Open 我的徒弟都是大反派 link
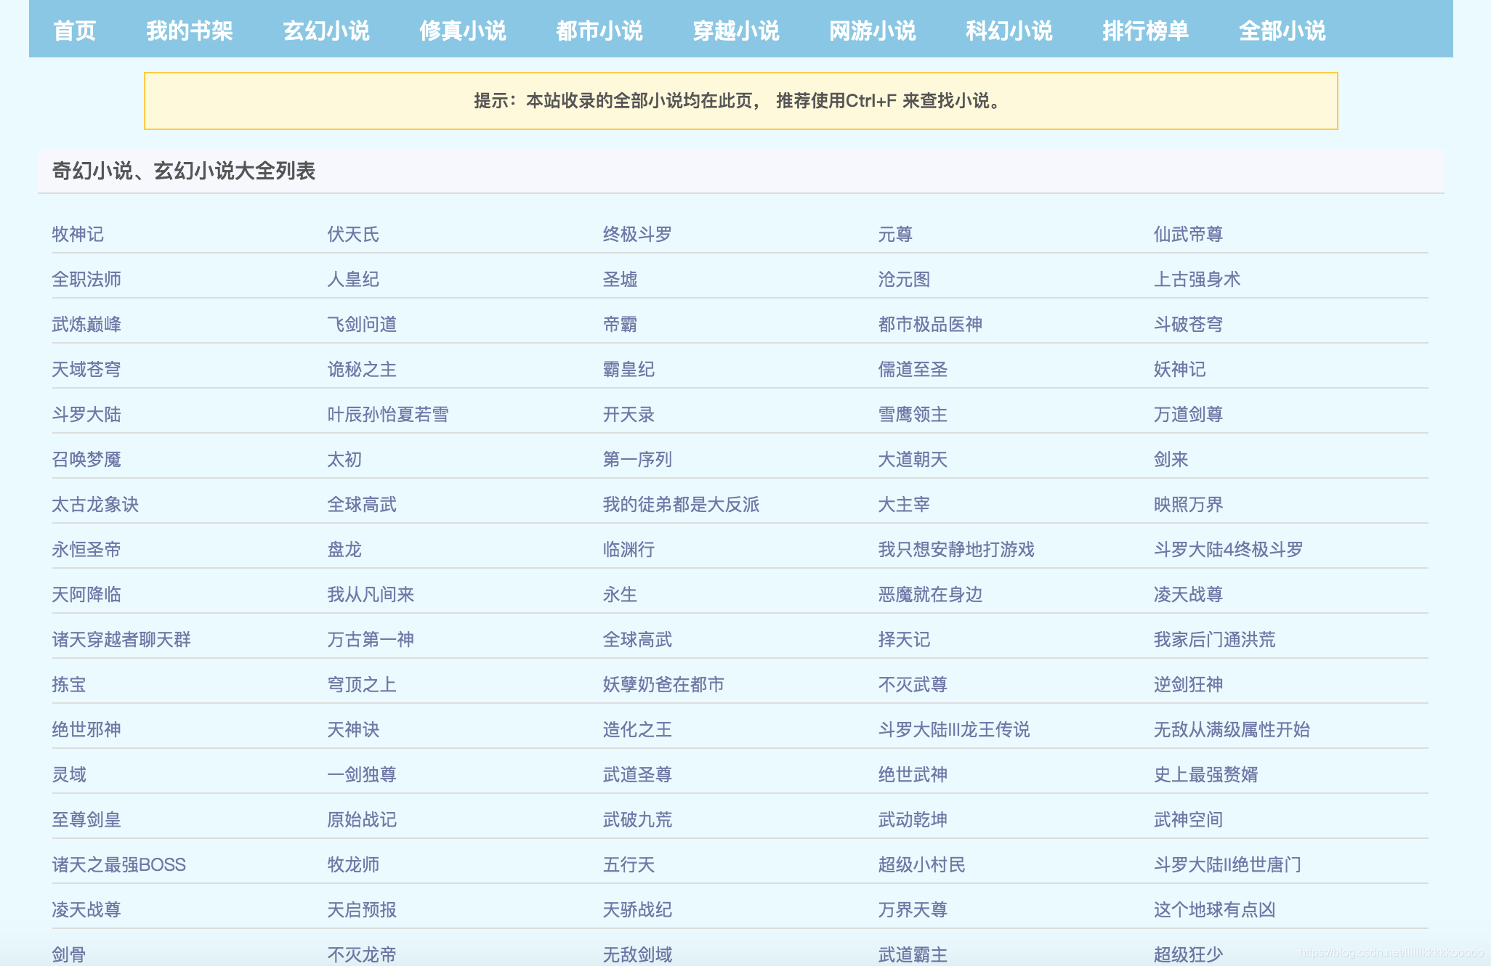1491x966 pixels. [681, 504]
